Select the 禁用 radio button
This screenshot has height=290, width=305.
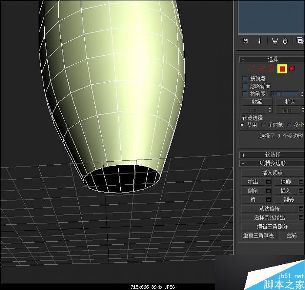click(x=242, y=125)
